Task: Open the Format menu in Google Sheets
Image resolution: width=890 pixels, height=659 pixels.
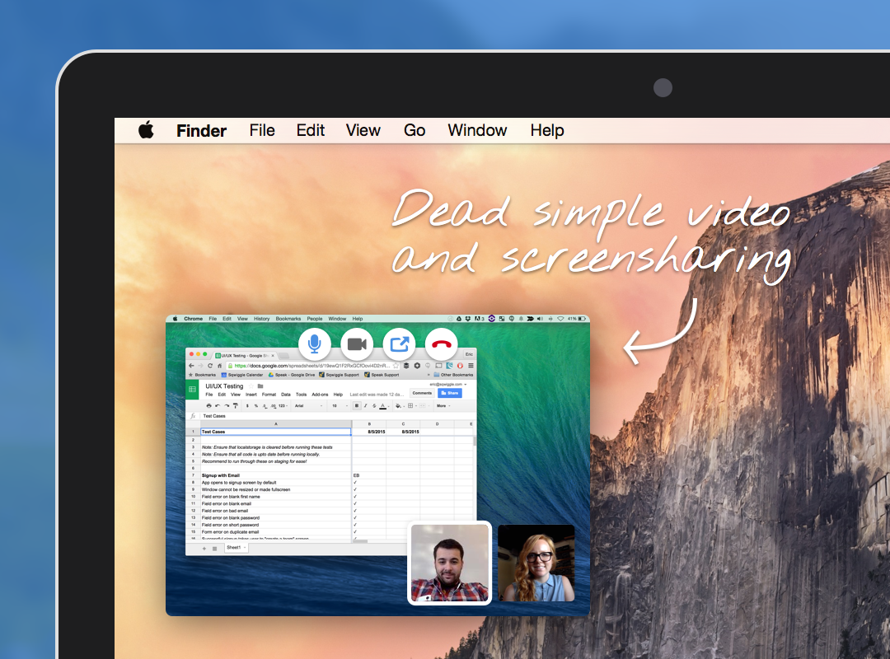Action: (269, 395)
